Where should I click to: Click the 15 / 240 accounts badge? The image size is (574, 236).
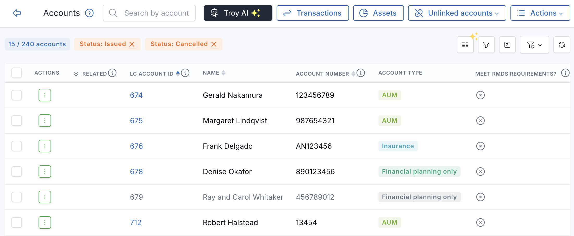click(x=37, y=44)
